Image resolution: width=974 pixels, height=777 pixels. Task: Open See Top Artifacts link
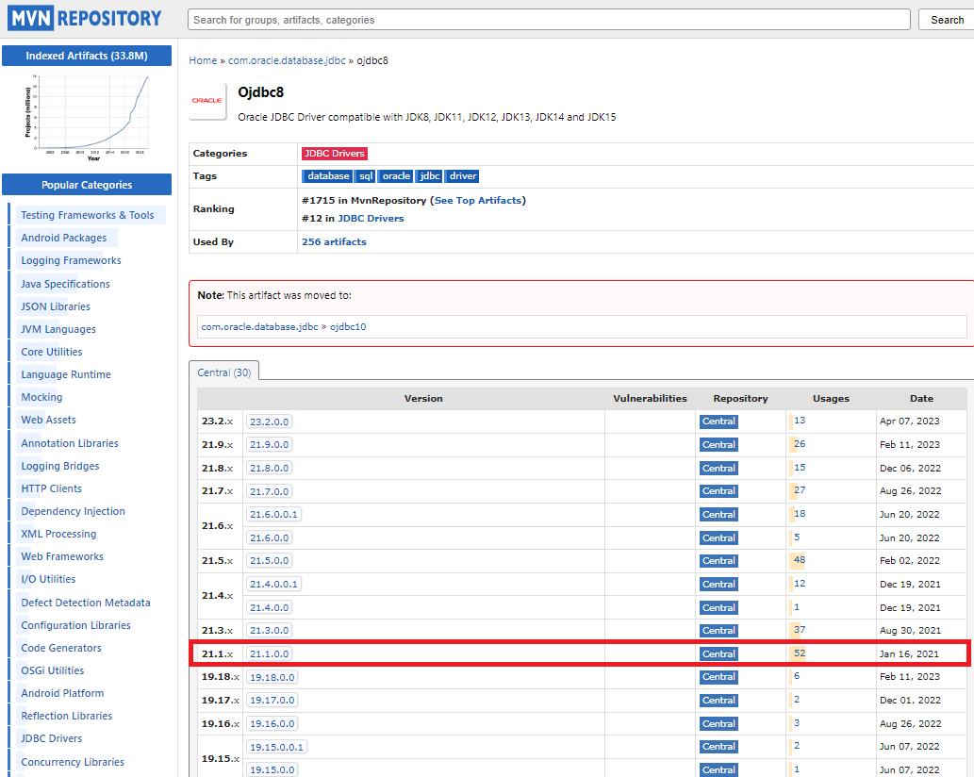coord(478,201)
